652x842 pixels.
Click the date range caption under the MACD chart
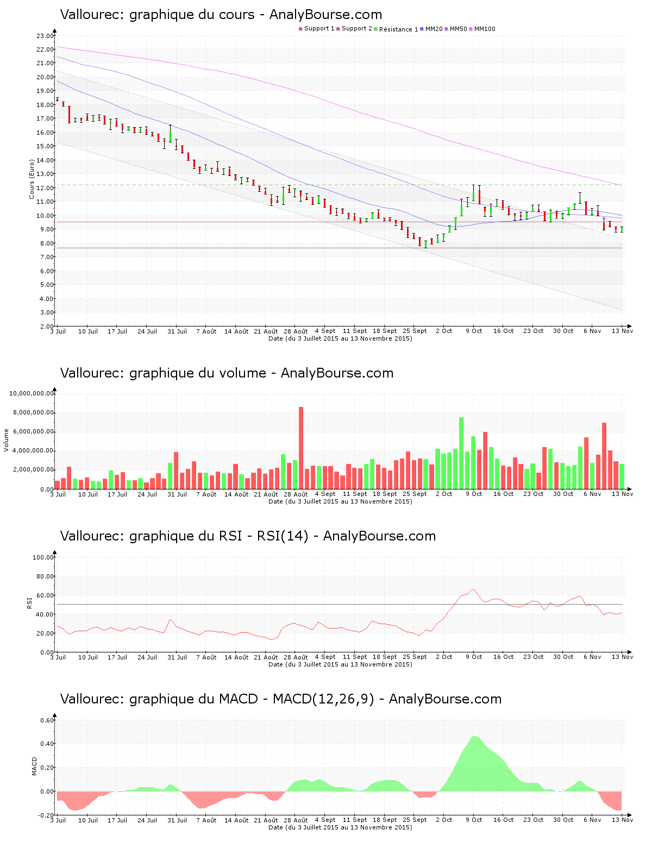(340, 827)
